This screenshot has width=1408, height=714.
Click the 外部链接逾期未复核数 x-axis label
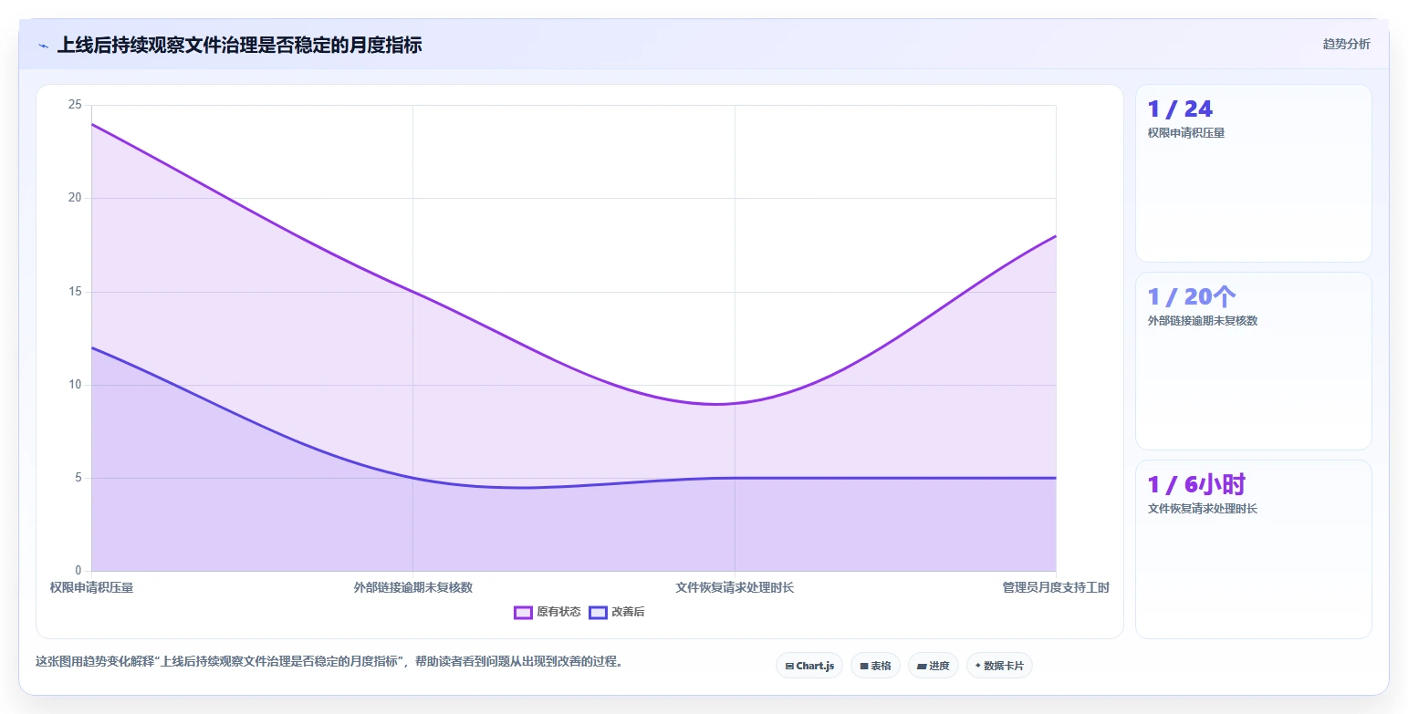coord(413,587)
